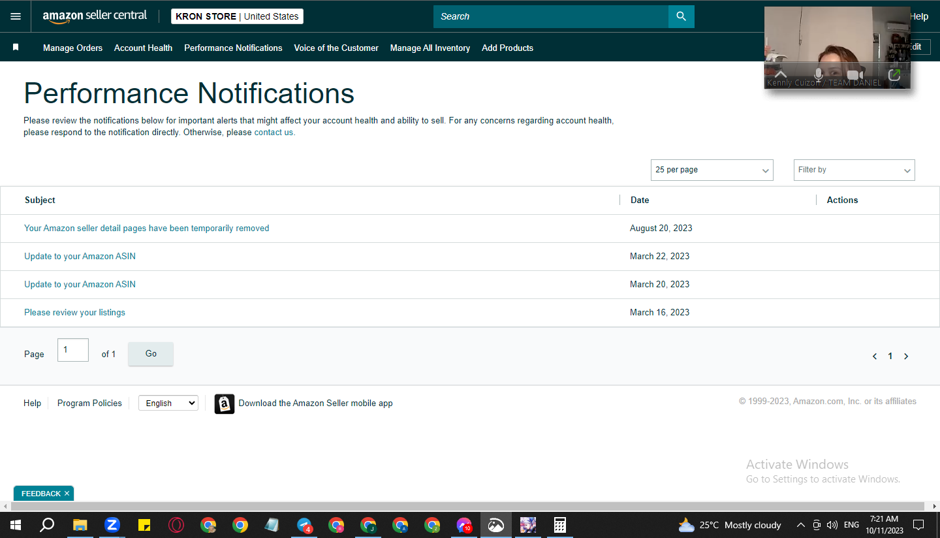Open the Windows notification center

pos(918,525)
